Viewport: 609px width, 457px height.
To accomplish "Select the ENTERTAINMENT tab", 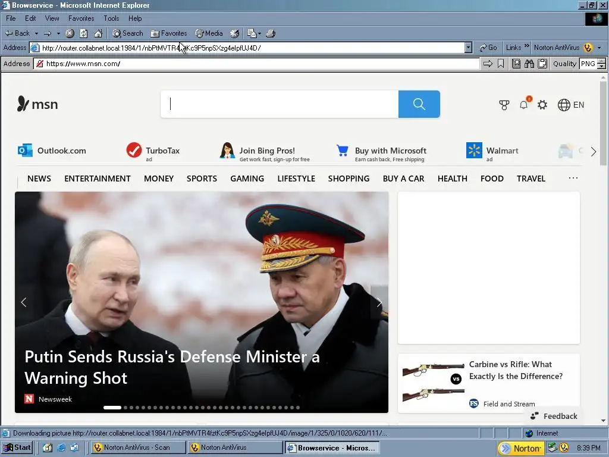I will 98,179.
